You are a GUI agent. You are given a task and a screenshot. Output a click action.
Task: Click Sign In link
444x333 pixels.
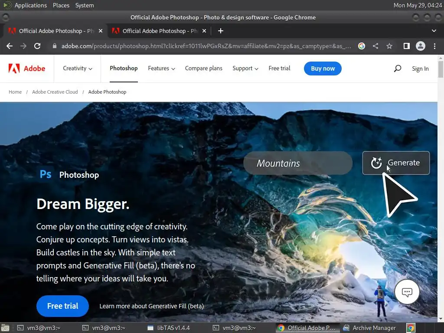point(420,69)
